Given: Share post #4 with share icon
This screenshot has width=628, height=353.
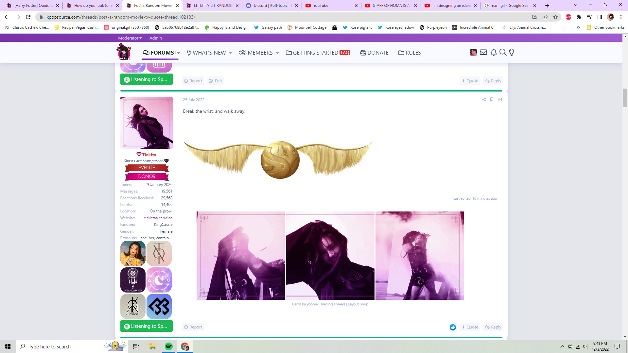Looking at the screenshot, I should pos(484,100).
